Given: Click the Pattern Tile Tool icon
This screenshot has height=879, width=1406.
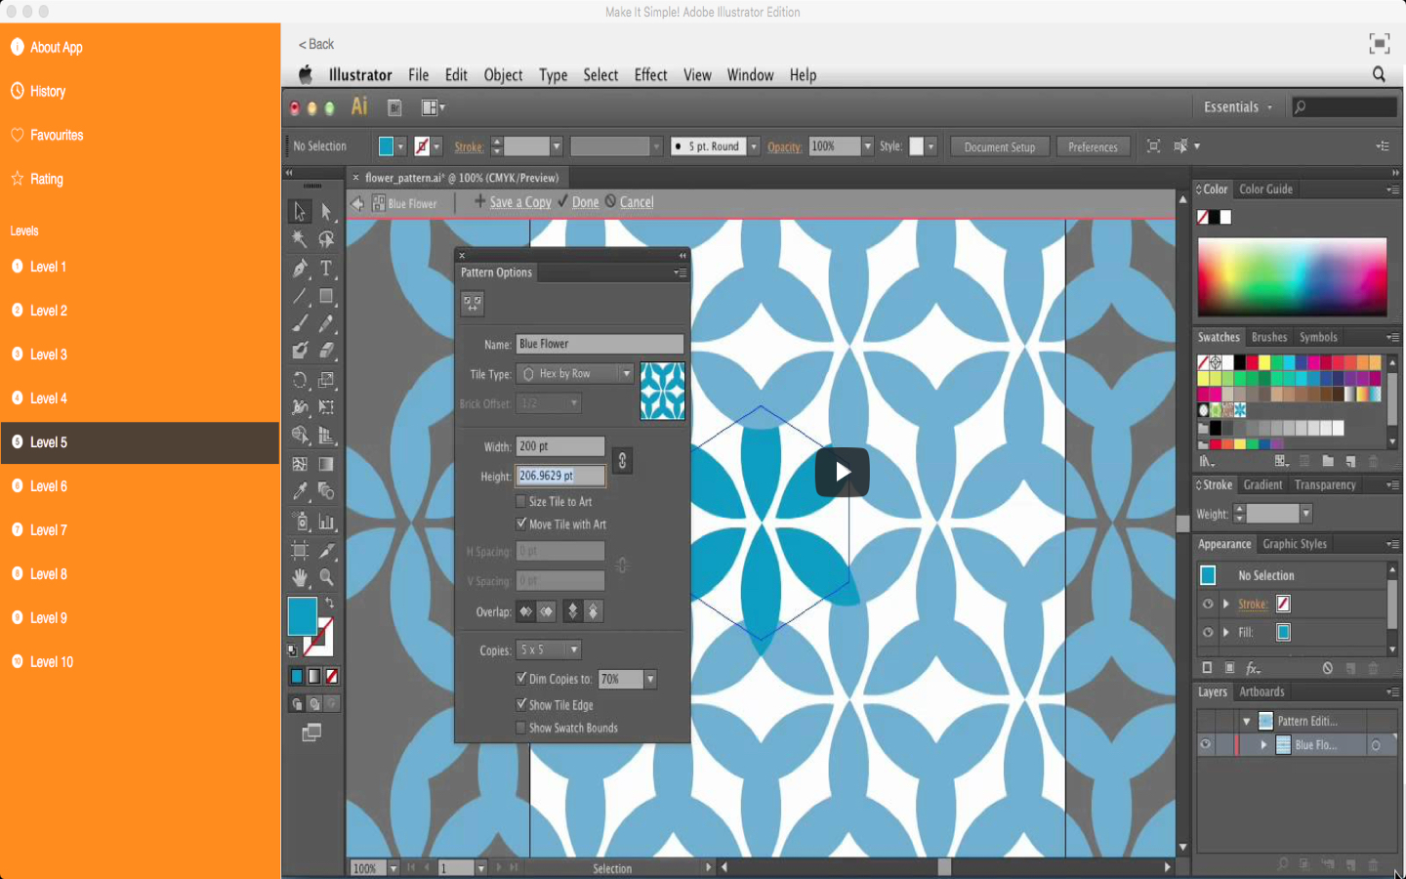Looking at the screenshot, I should coord(473,304).
